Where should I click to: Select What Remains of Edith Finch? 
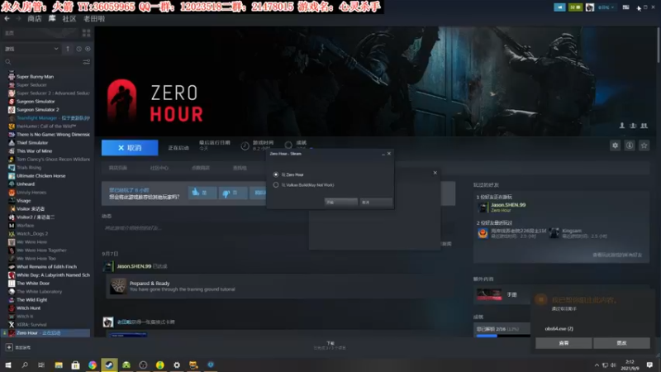tap(46, 266)
